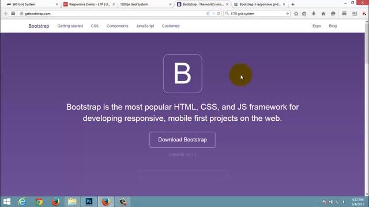This screenshot has height=207, width=369.
Task: Open the bookmarks list clipboard icon
Action: pos(304,14)
